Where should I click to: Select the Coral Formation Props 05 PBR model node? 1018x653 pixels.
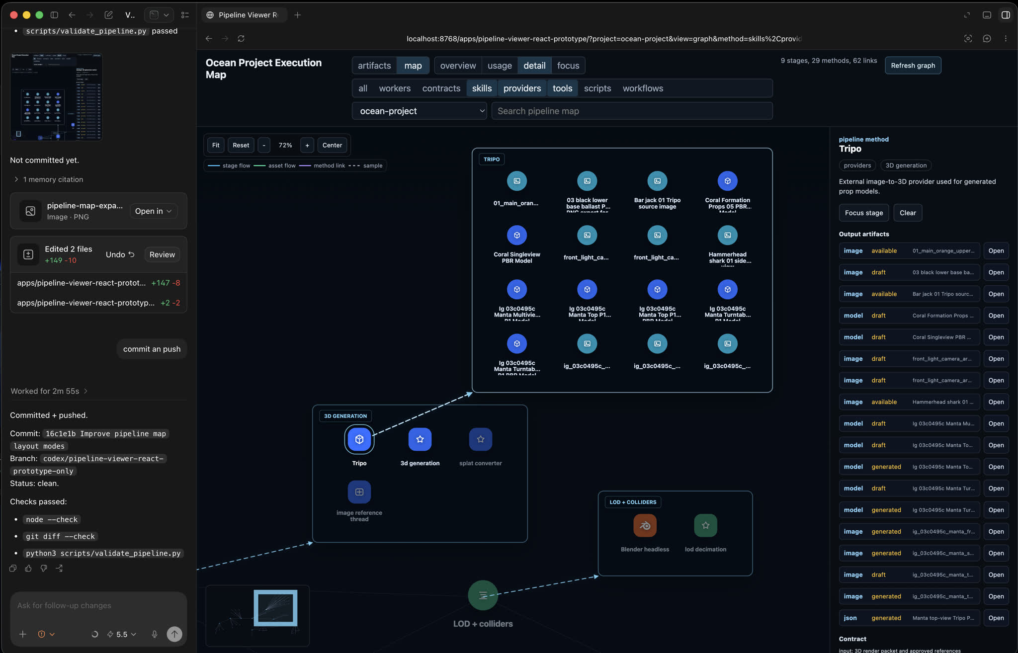[x=727, y=181]
